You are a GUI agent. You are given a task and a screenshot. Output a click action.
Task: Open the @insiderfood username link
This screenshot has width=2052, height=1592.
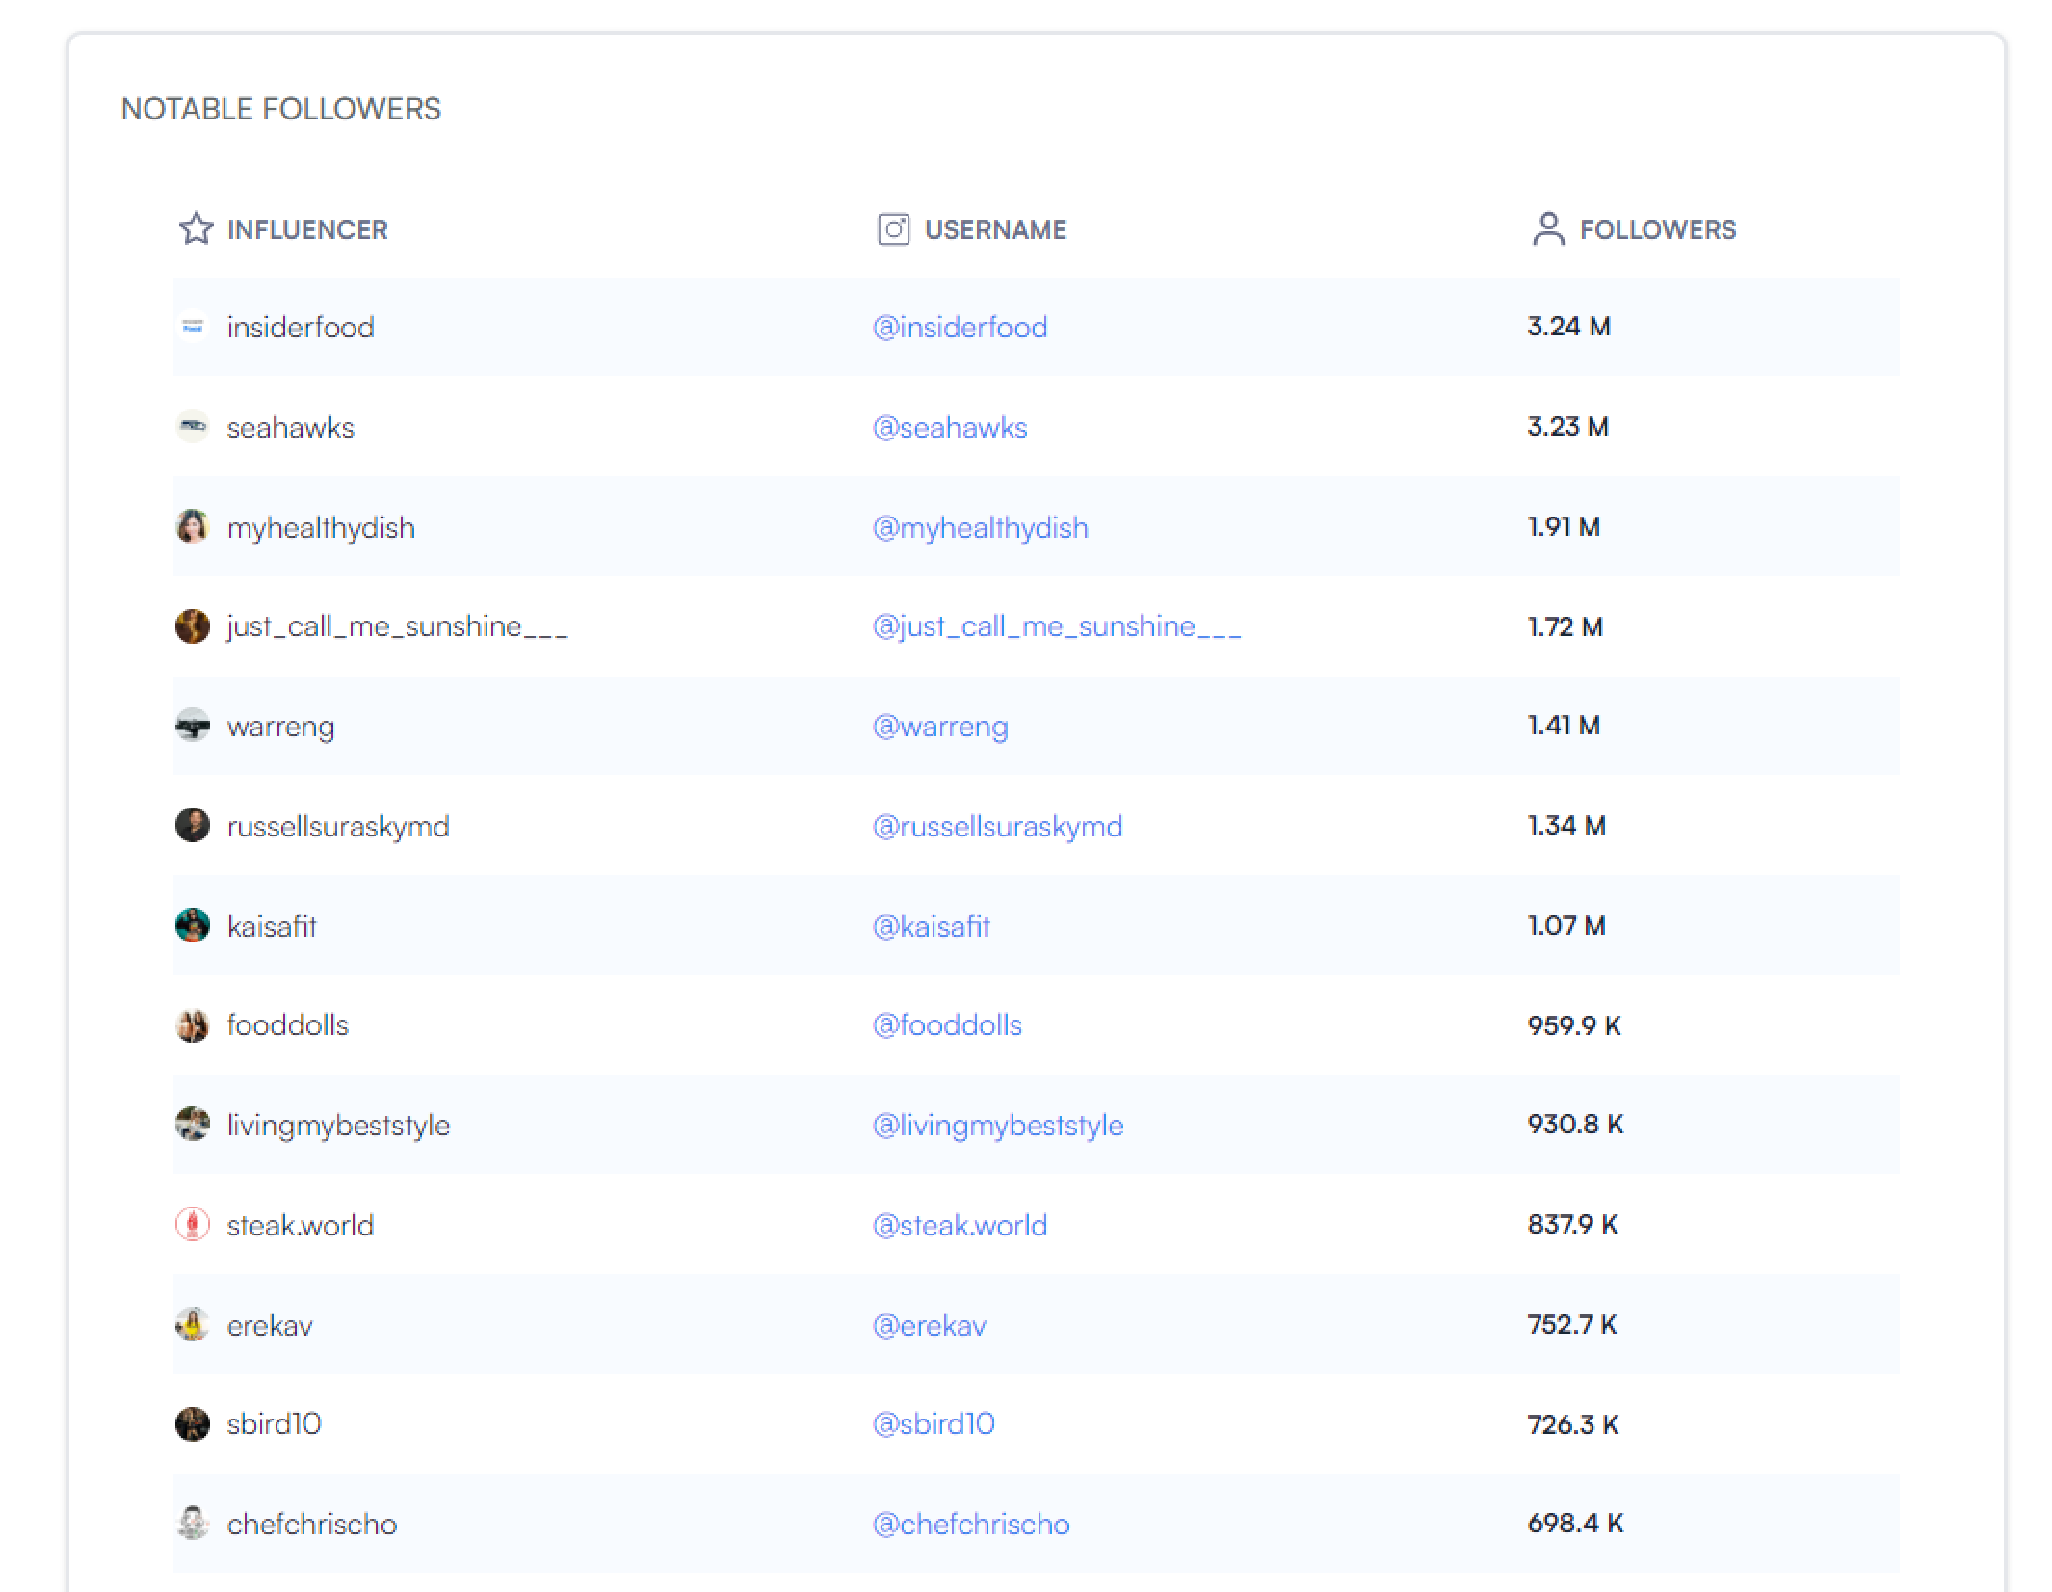click(960, 327)
